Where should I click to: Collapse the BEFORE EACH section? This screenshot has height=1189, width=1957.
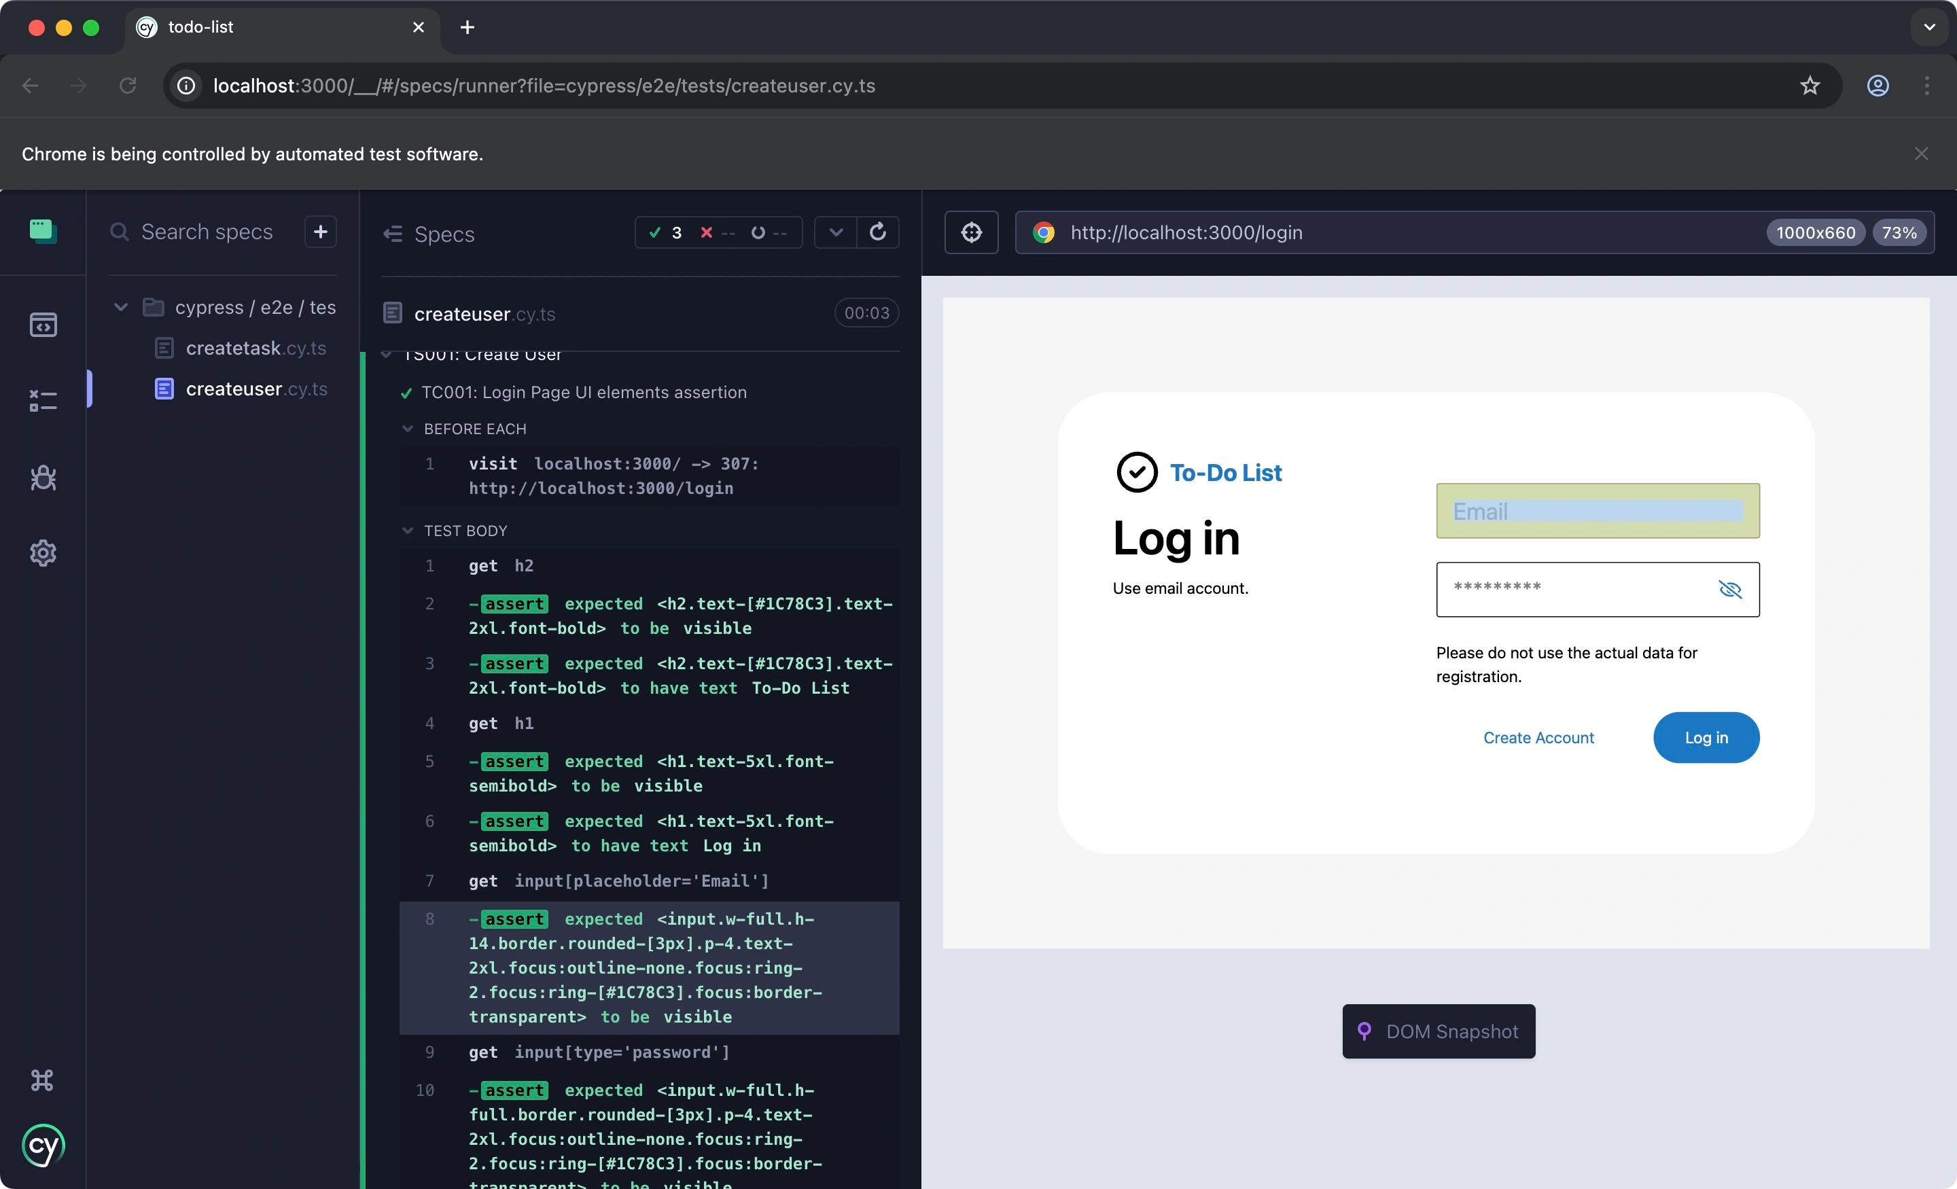pos(475,429)
